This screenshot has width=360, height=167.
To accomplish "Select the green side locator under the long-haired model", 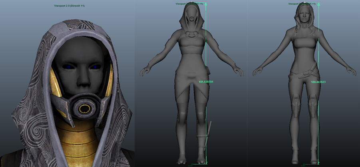I will coord(304,164).
